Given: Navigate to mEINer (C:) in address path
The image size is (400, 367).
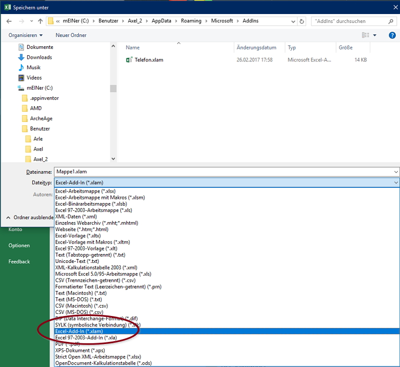Looking at the screenshot, I should coord(76,21).
